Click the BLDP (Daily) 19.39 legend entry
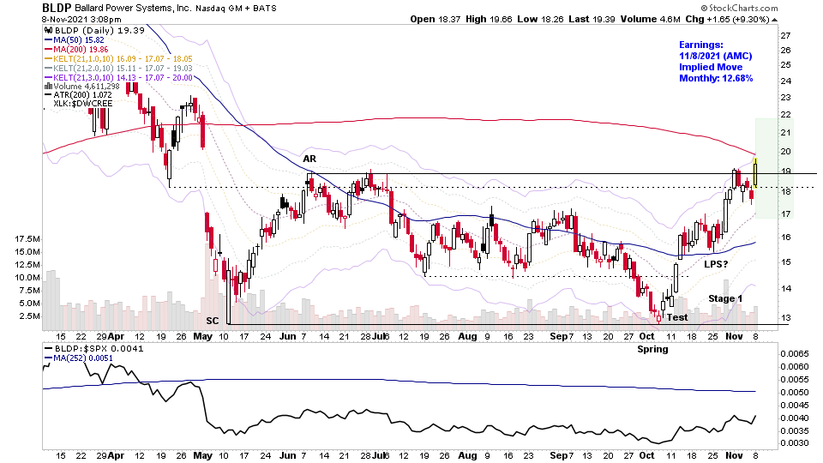The height and width of the screenshot is (463, 823). tap(94, 31)
